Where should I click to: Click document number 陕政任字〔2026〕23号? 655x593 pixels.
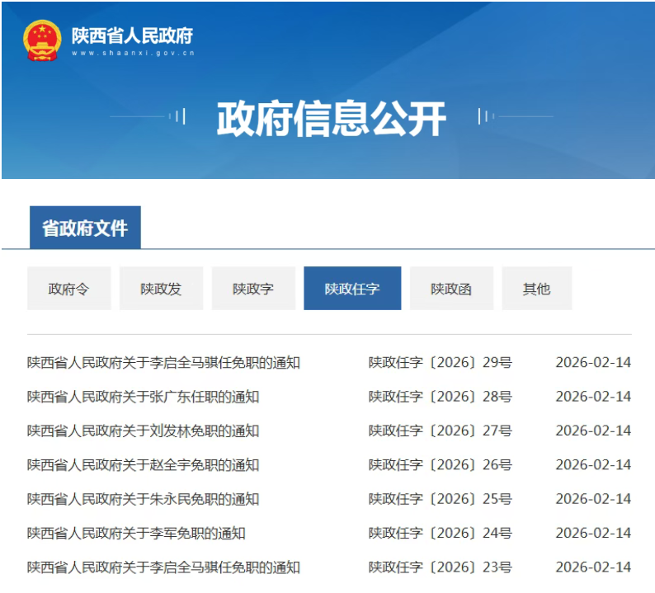click(x=440, y=567)
